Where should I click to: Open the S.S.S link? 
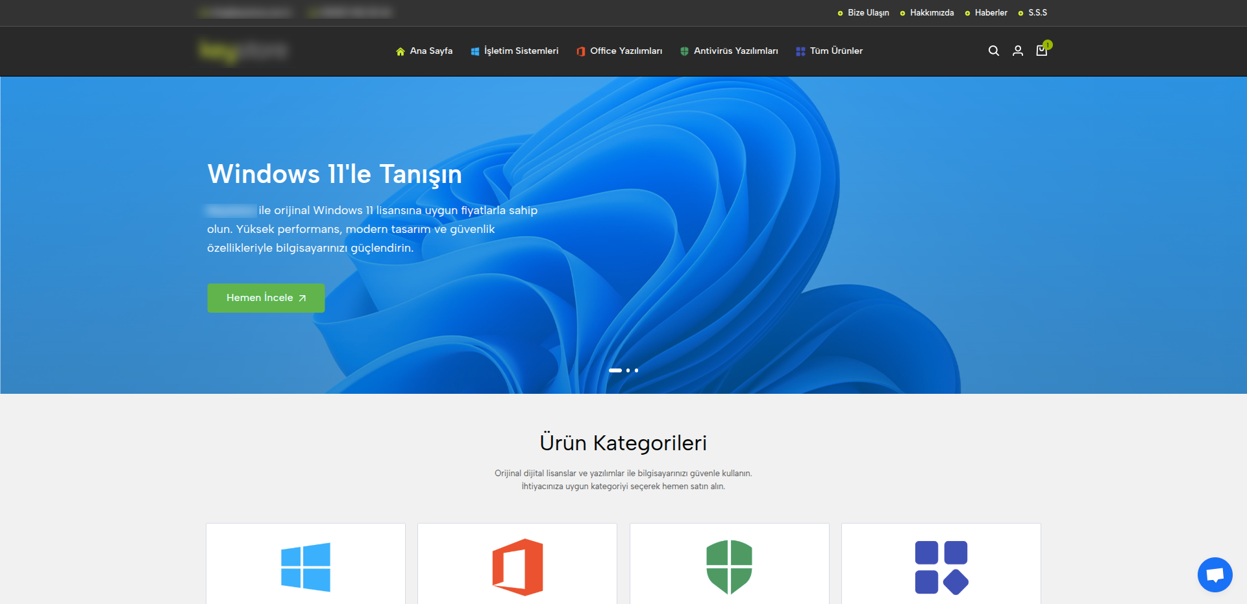[x=1033, y=13]
